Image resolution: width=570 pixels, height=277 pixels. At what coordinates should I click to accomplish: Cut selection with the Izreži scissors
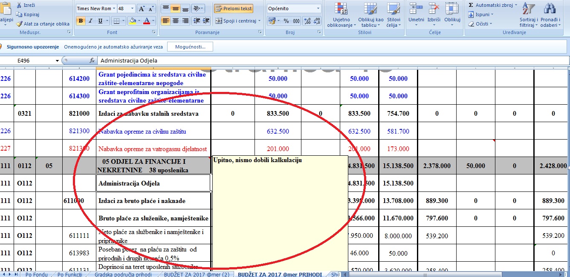[x=26, y=5]
